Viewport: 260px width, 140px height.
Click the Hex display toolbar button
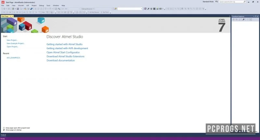44,12
